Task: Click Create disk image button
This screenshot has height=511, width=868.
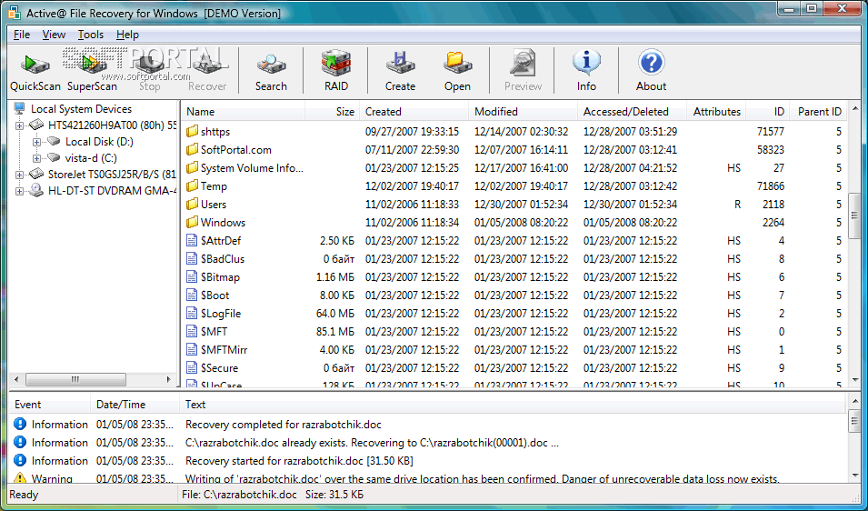Action: click(400, 71)
